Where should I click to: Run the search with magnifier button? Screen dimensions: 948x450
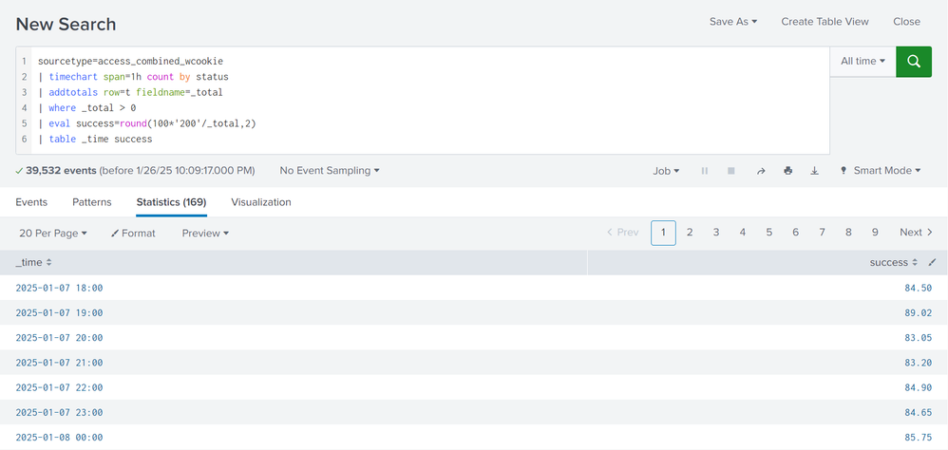[913, 62]
